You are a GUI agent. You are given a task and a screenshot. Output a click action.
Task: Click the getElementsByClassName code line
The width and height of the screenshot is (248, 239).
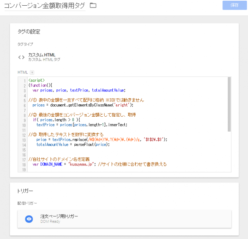pos(83,105)
